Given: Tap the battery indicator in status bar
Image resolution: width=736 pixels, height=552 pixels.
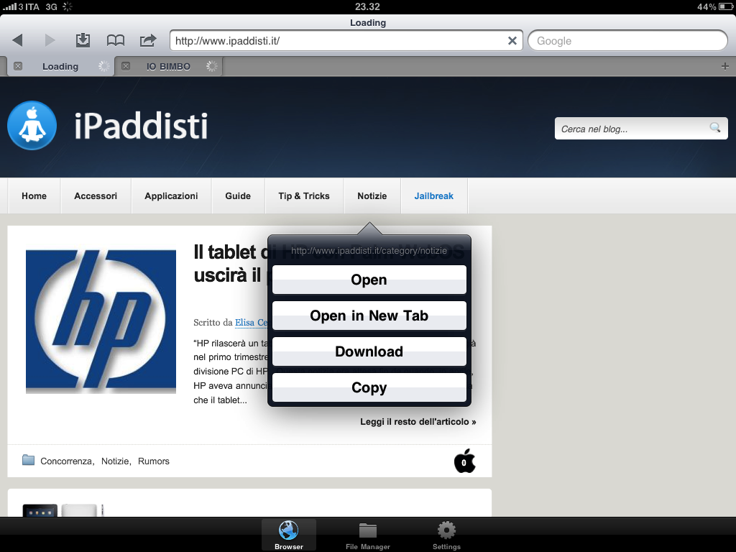Looking at the screenshot, I should click(726, 6).
